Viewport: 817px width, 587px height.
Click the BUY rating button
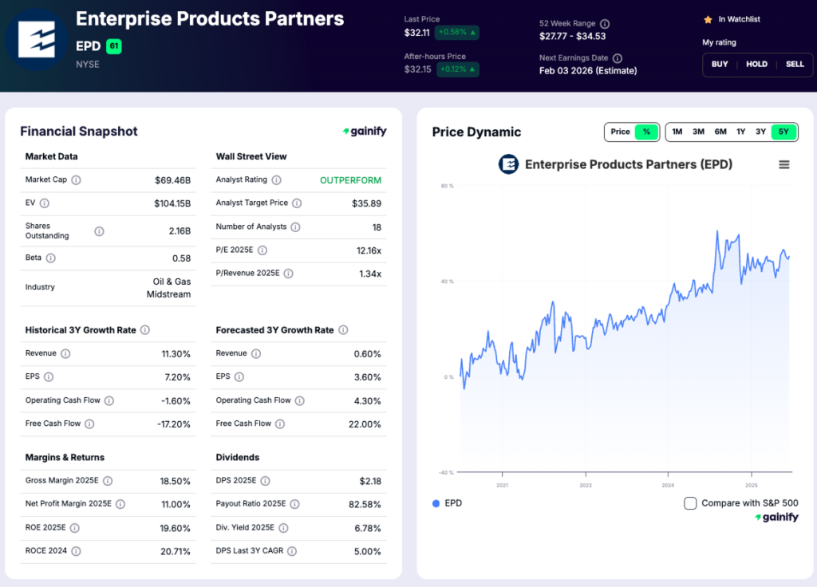[x=720, y=65]
